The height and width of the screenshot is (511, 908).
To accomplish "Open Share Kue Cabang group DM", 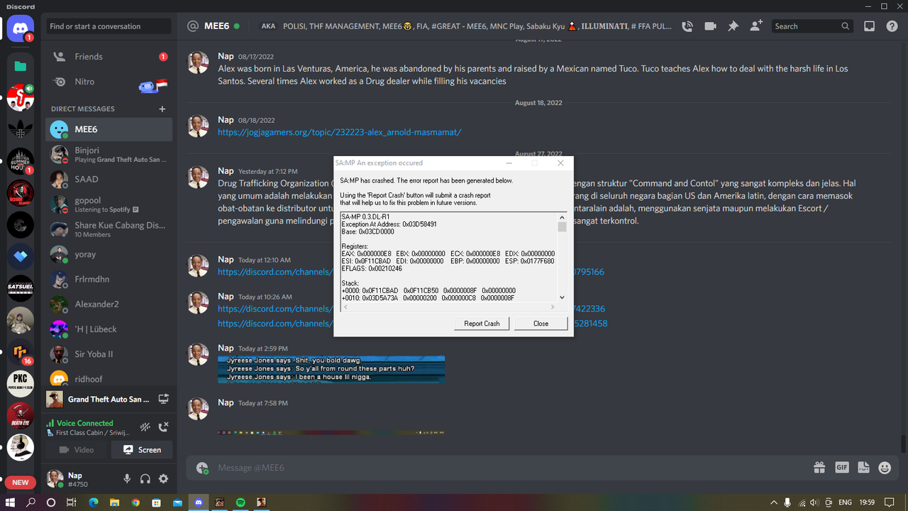I will pos(109,229).
